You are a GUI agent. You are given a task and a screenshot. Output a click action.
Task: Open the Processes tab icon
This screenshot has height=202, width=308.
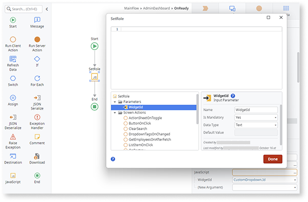tap(205, 8)
